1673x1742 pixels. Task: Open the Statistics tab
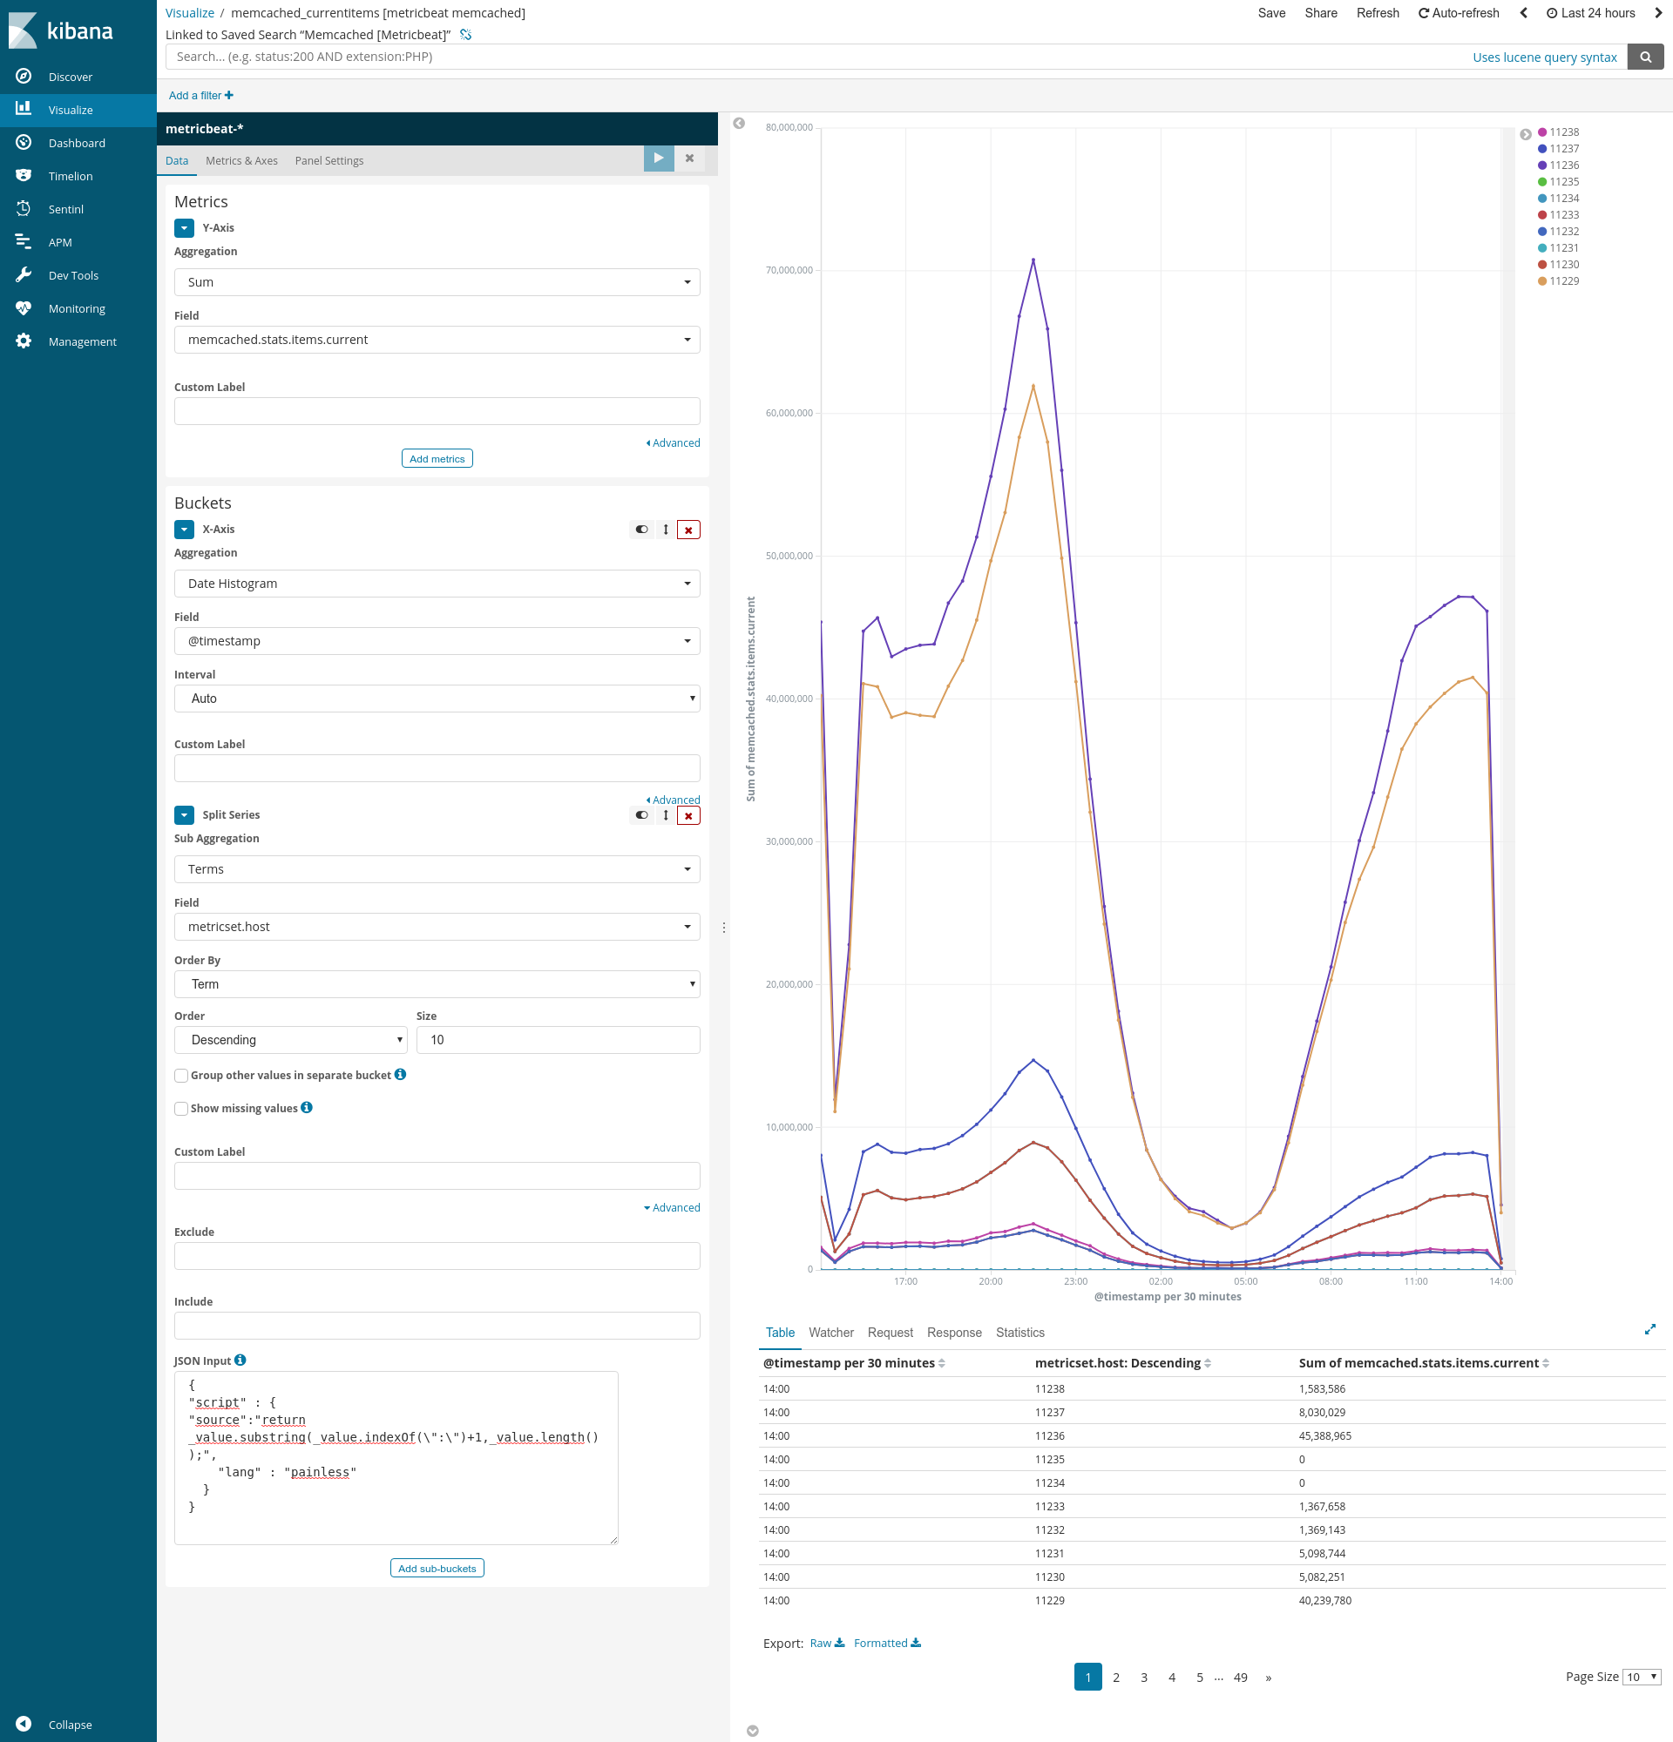pos(1019,1333)
